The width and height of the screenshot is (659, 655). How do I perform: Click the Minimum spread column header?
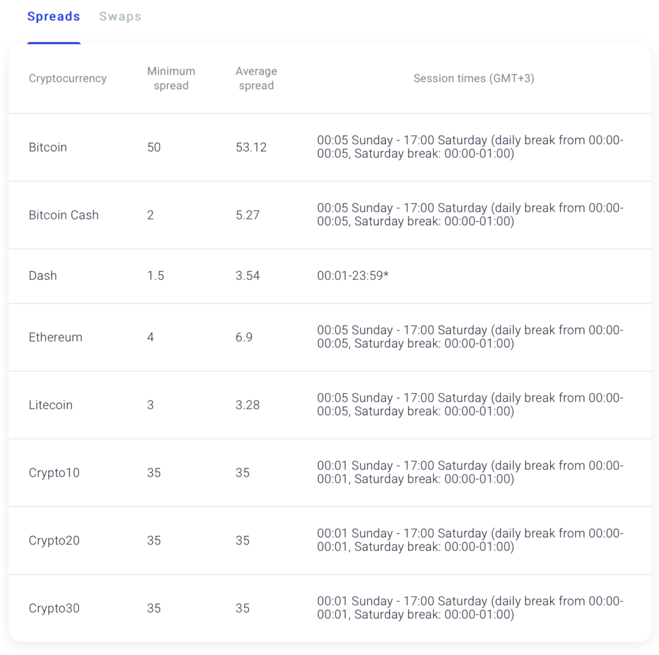click(171, 78)
